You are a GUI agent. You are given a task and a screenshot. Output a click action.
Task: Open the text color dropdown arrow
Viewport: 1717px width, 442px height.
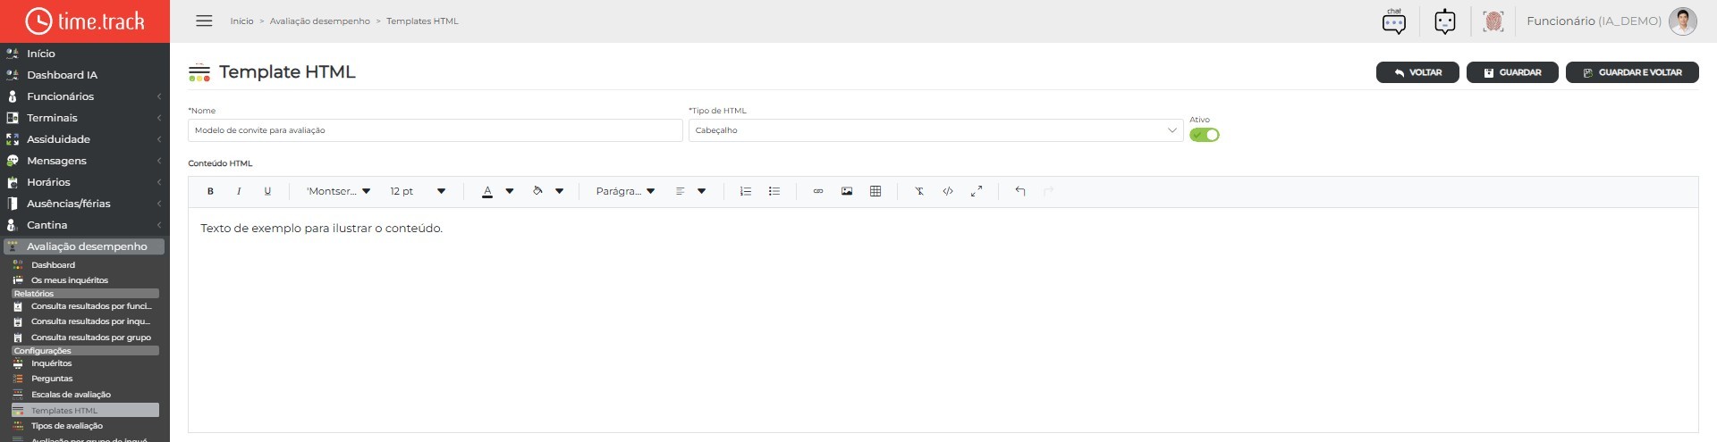coord(510,191)
